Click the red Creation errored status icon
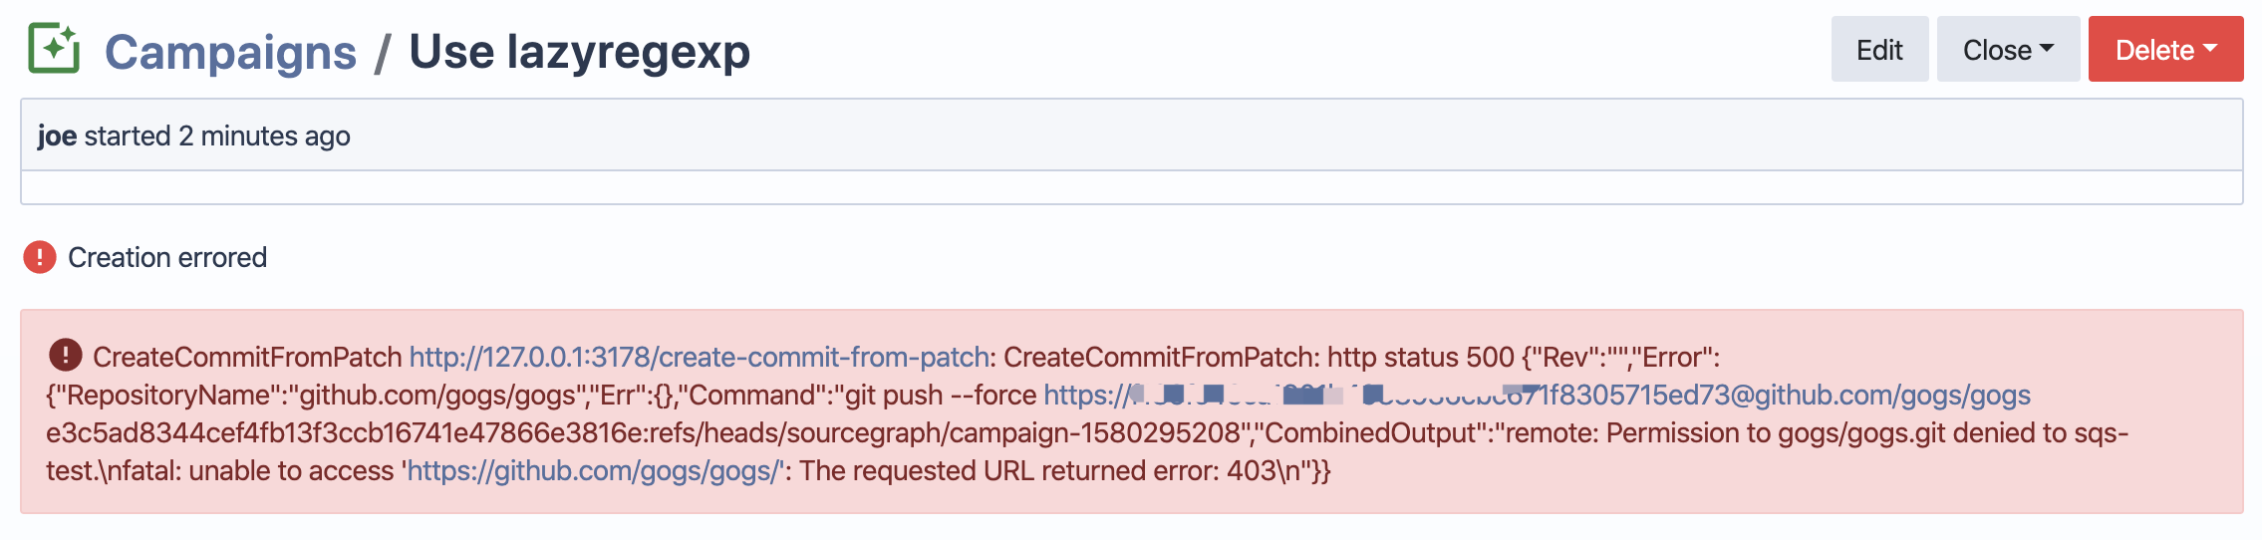The height and width of the screenshot is (540, 2262). (40, 257)
